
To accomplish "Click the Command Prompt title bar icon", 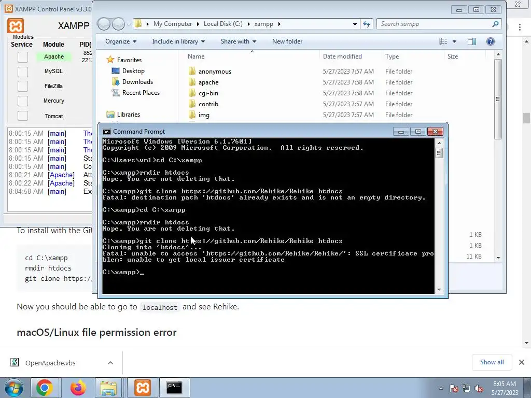I will click(107, 131).
